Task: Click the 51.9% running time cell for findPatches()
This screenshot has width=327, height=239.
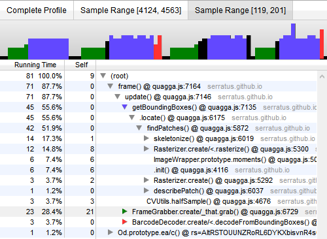Action: [x=52, y=128]
